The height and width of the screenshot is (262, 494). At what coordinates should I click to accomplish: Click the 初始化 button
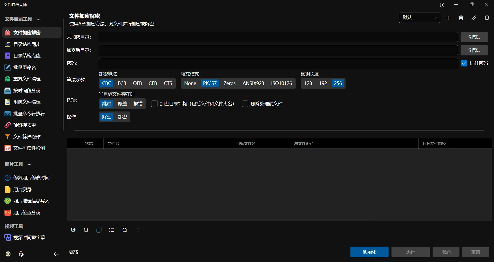[369, 252]
